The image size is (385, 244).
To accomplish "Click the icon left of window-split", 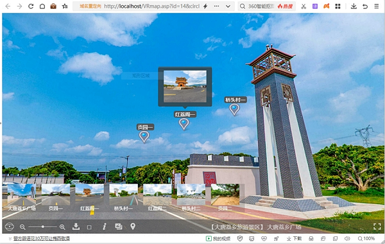I will pos(323,239).
